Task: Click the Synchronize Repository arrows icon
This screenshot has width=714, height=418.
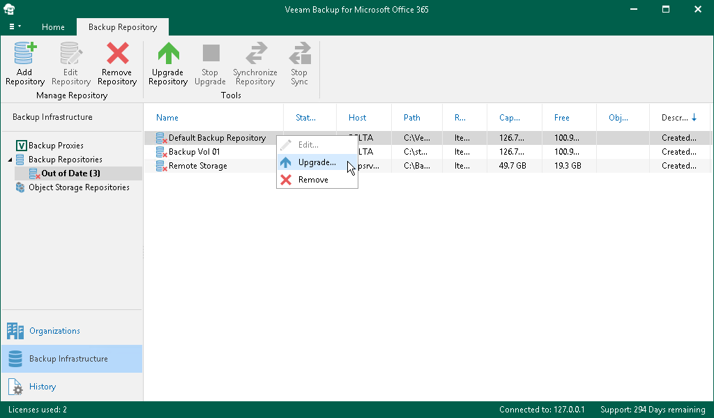Action: click(x=257, y=53)
